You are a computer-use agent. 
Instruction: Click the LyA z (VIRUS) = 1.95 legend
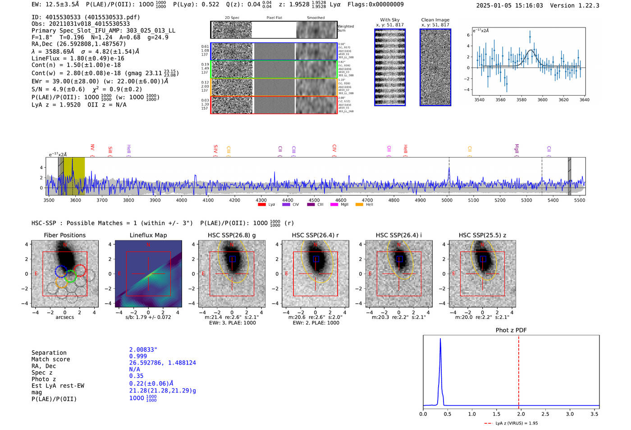point(511,423)
